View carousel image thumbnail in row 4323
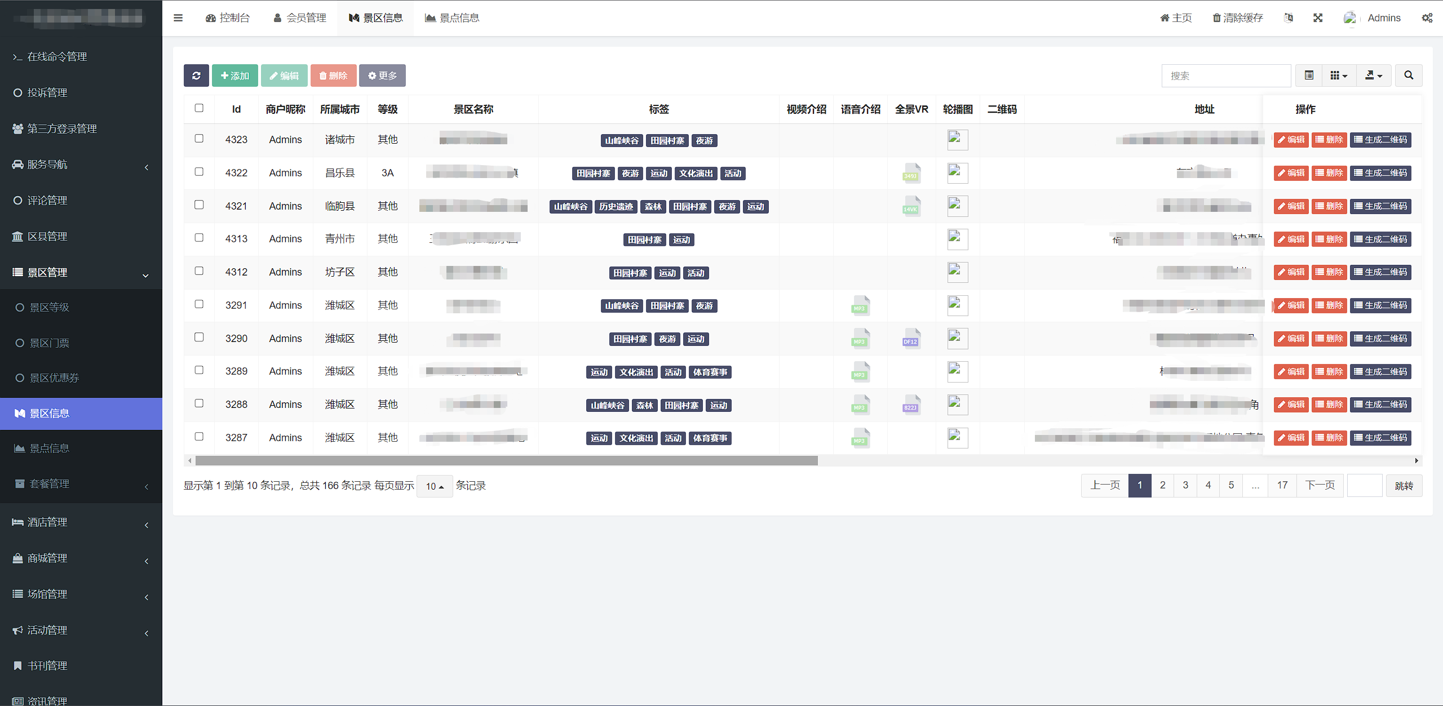Viewport: 1443px width, 706px height. pos(958,140)
